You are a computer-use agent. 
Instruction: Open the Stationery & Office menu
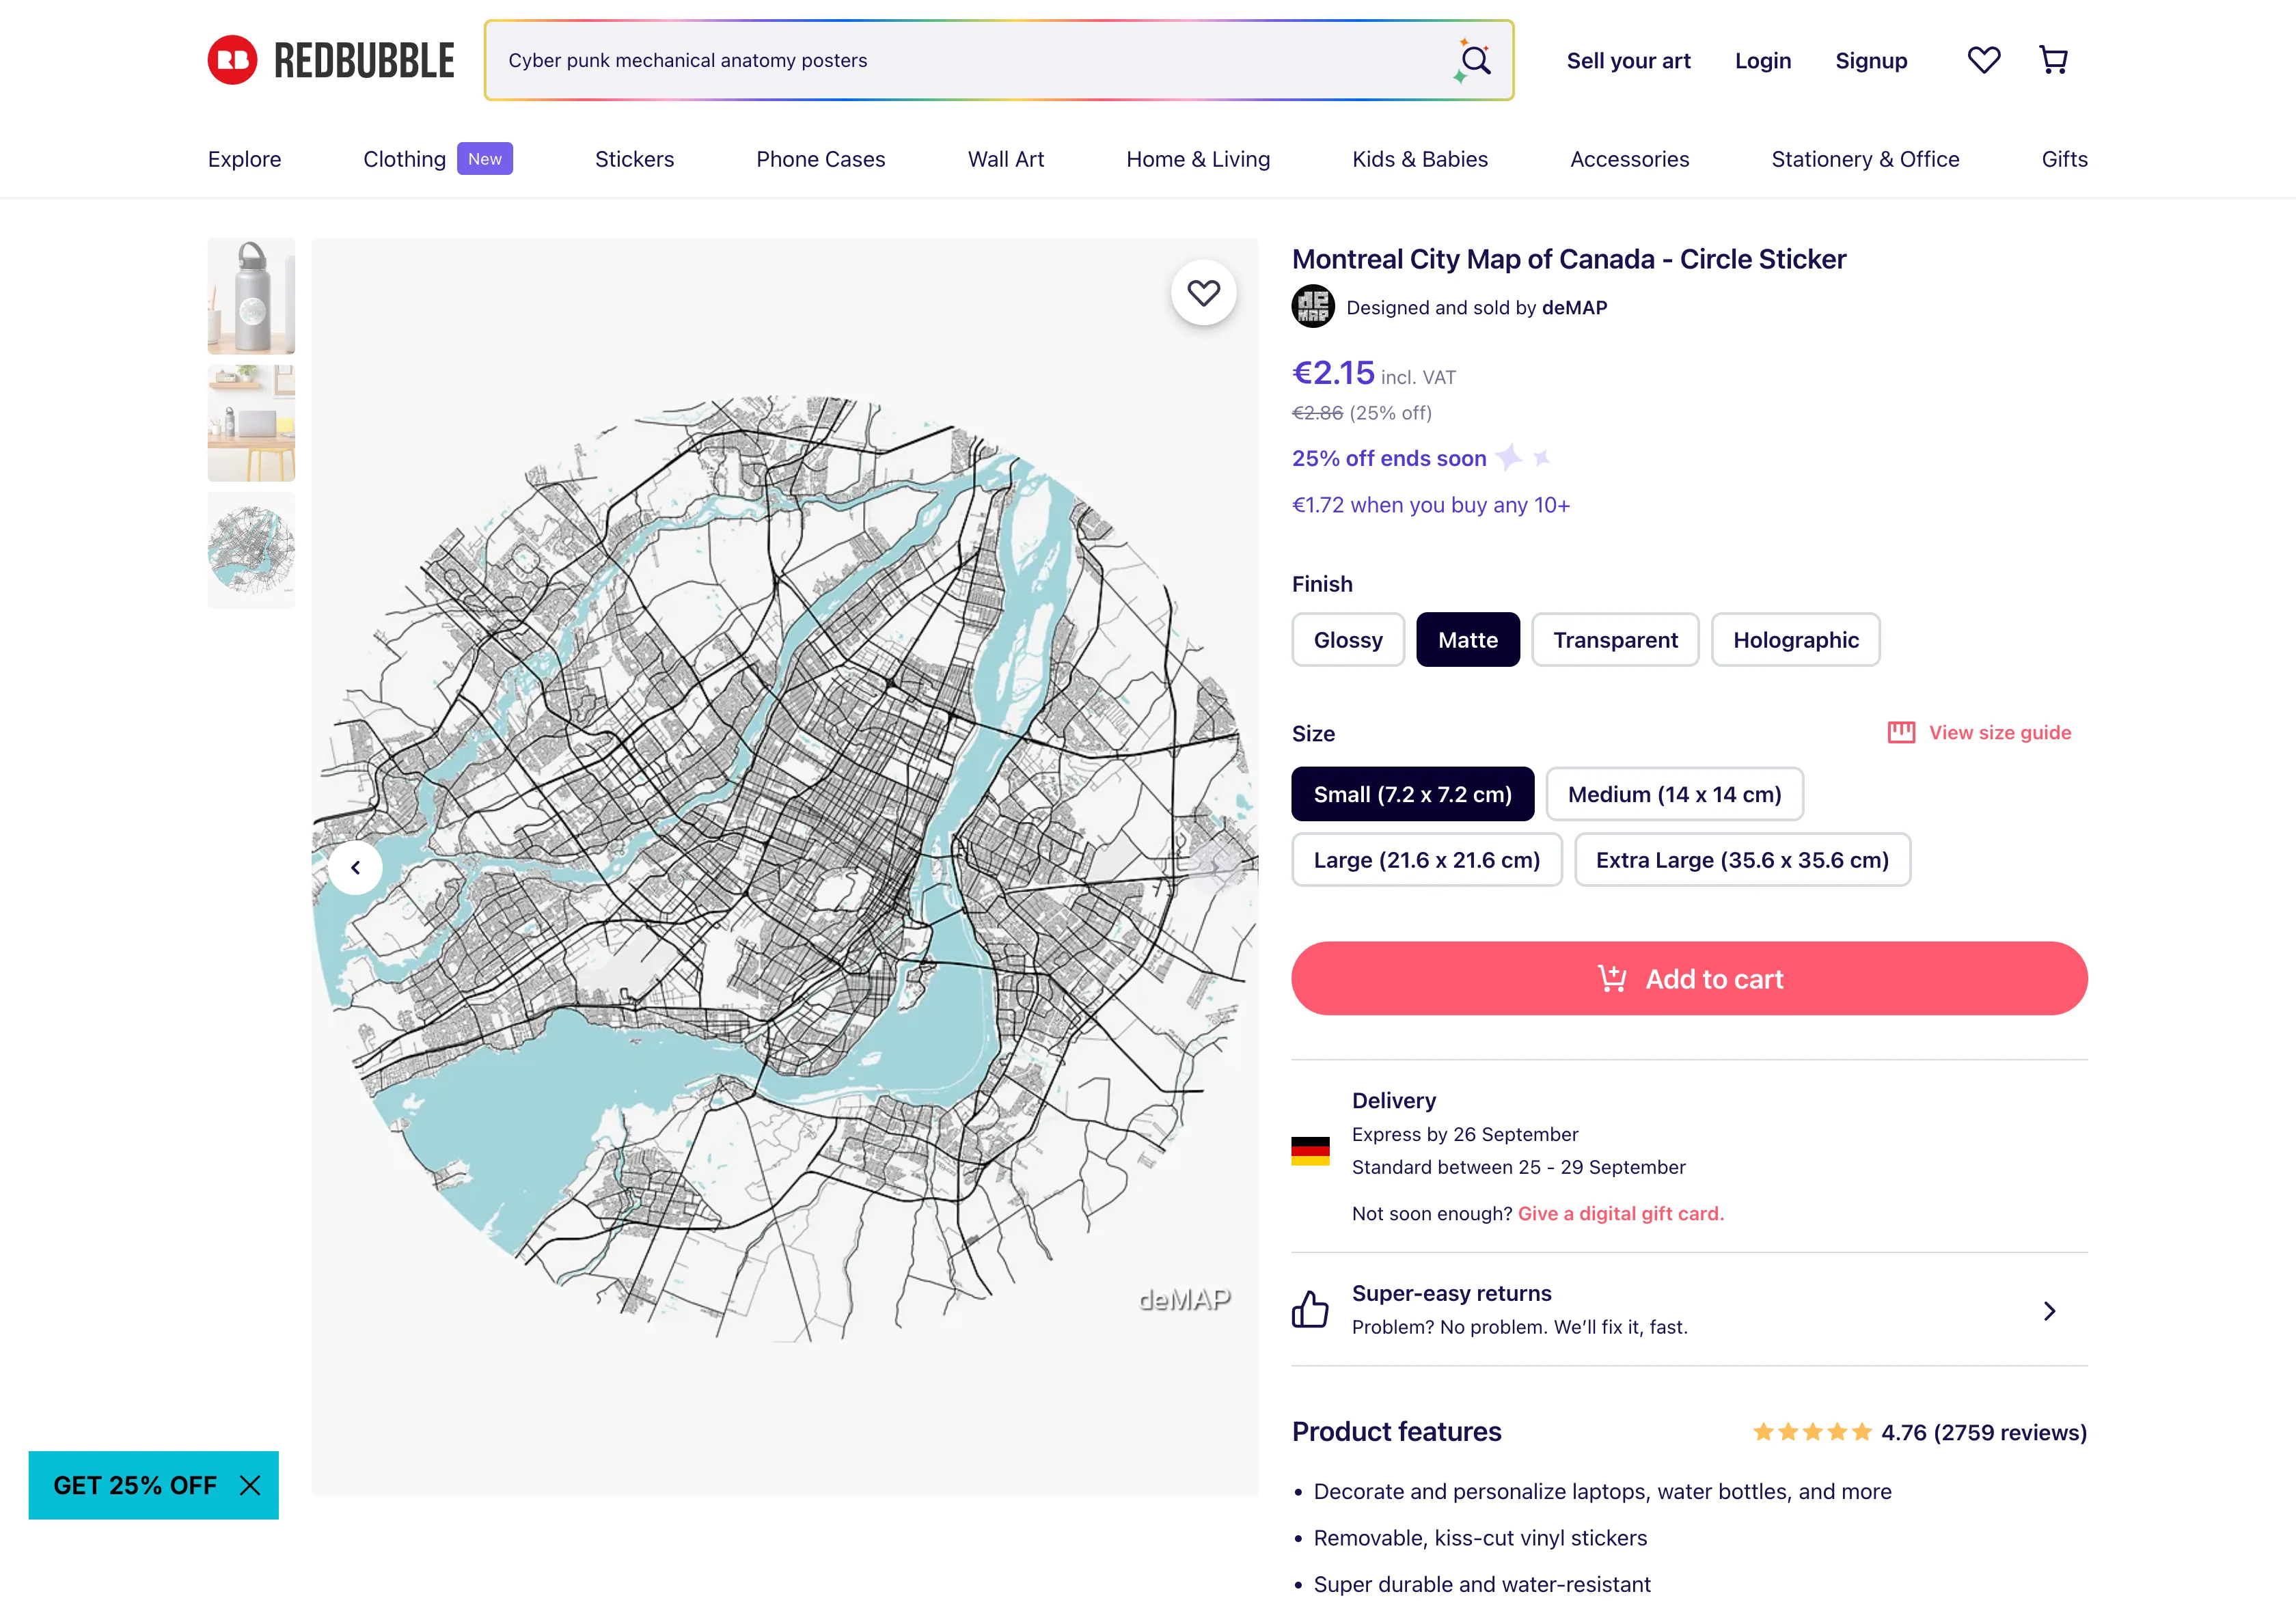(x=1865, y=159)
